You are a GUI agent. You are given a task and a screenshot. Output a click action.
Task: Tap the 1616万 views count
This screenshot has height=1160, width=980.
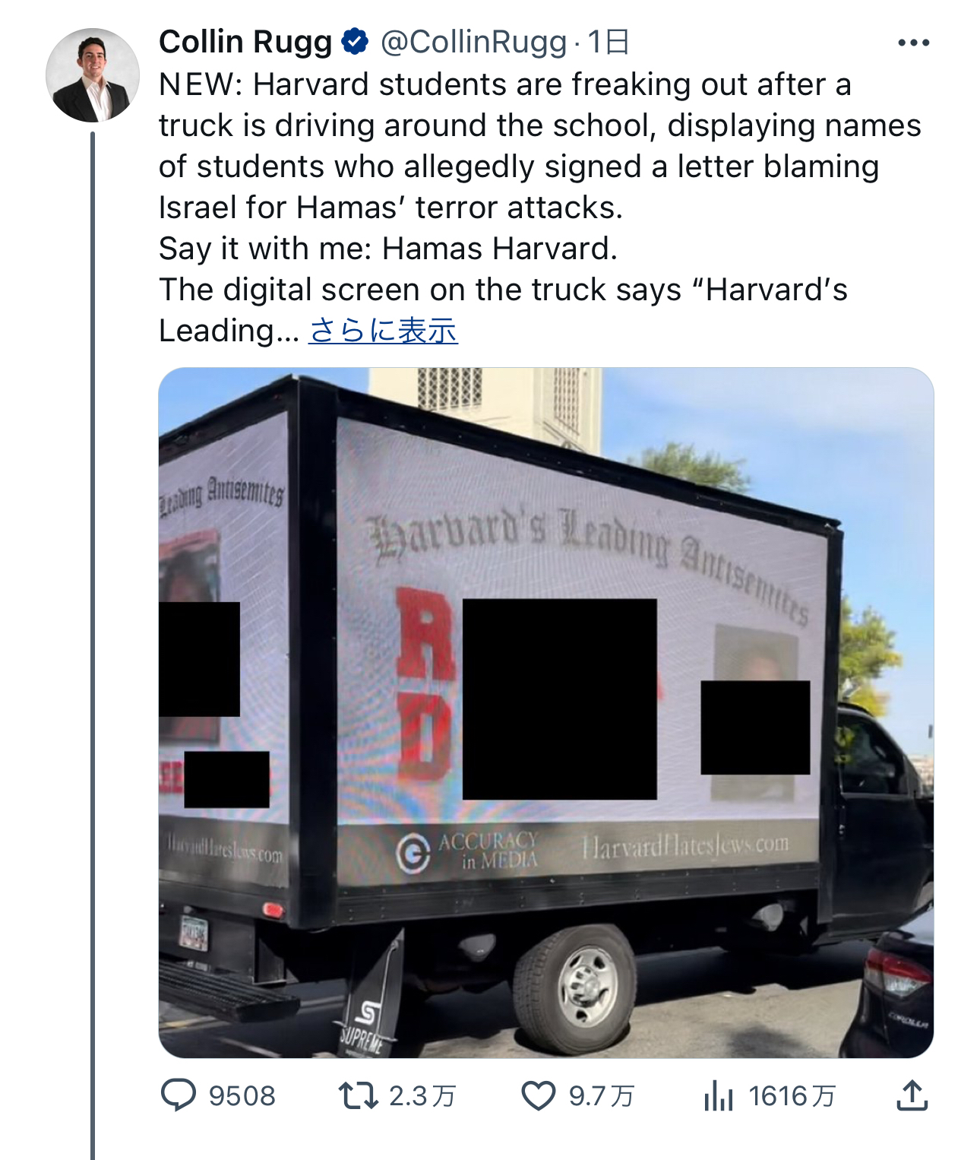pyautogui.click(x=792, y=1096)
